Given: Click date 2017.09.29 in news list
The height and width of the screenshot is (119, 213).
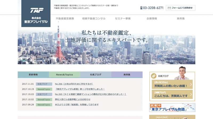Looking at the screenshot, I should click(x=28, y=104).
